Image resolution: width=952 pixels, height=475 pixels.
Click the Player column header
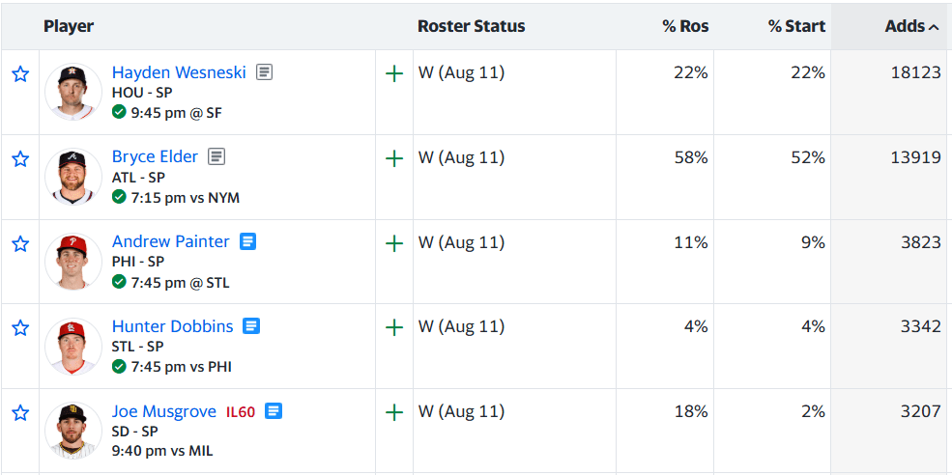point(69,26)
